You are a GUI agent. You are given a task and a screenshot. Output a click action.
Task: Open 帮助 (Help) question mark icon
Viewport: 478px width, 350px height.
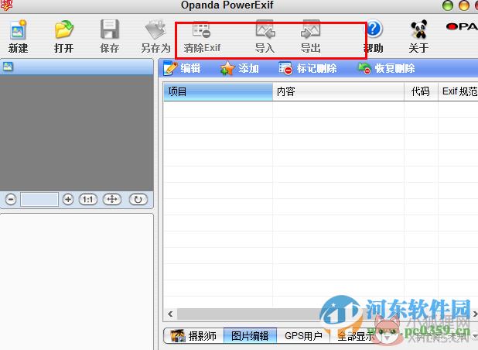point(374,29)
